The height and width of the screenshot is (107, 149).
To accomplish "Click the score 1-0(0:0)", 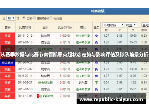I will pos(65,36).
